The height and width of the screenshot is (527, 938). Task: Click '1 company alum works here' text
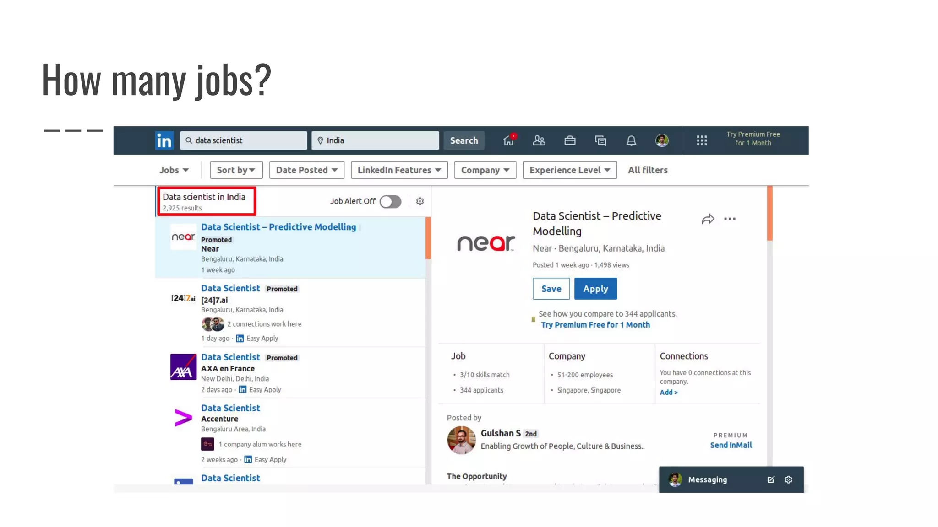pos(260,444)
